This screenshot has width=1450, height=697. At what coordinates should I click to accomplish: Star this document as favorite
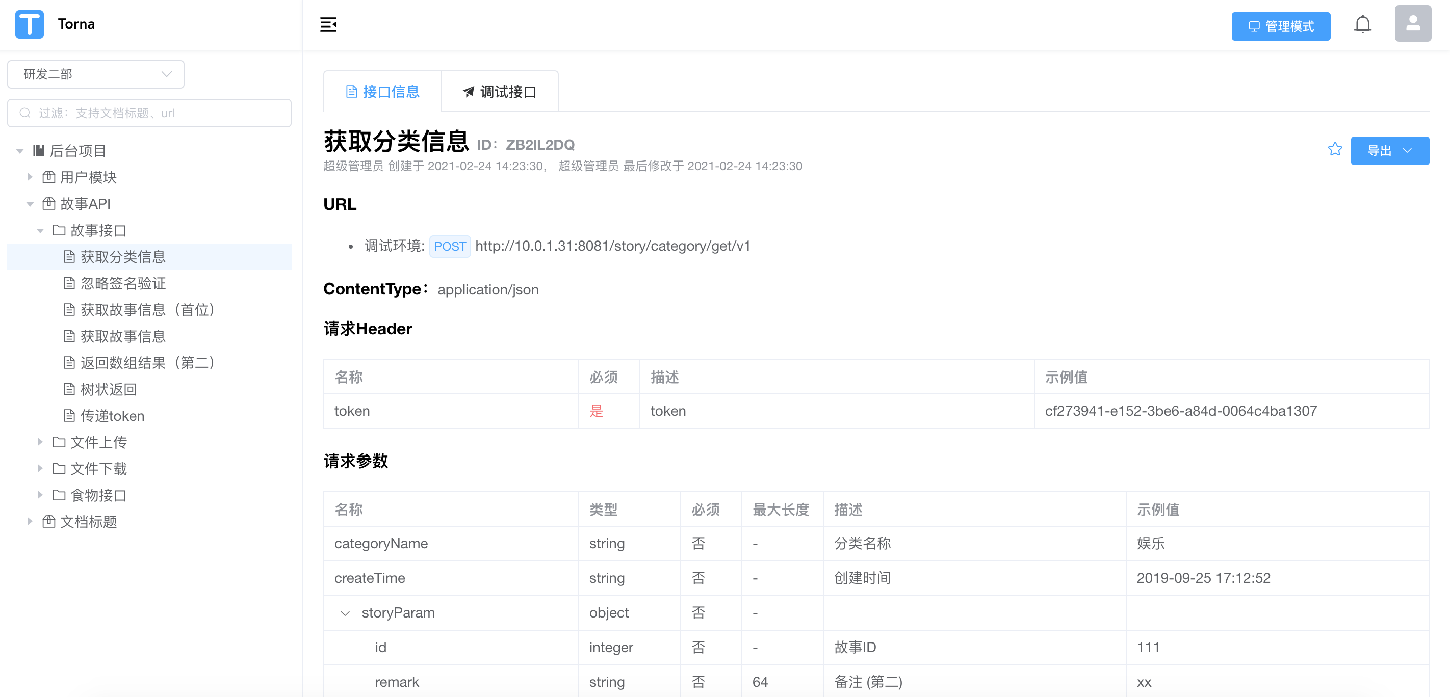[1335, 150]
